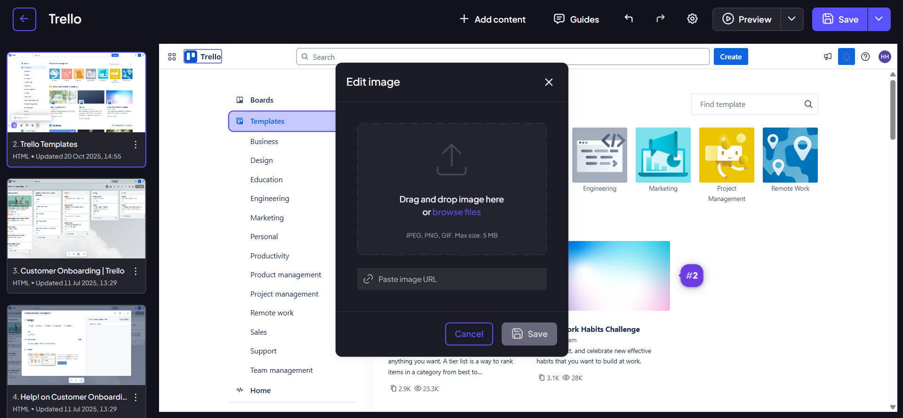The height and width of the screenshot is (418, 903).
Task: Open the HH account avatar
Action: click(885, 56)
